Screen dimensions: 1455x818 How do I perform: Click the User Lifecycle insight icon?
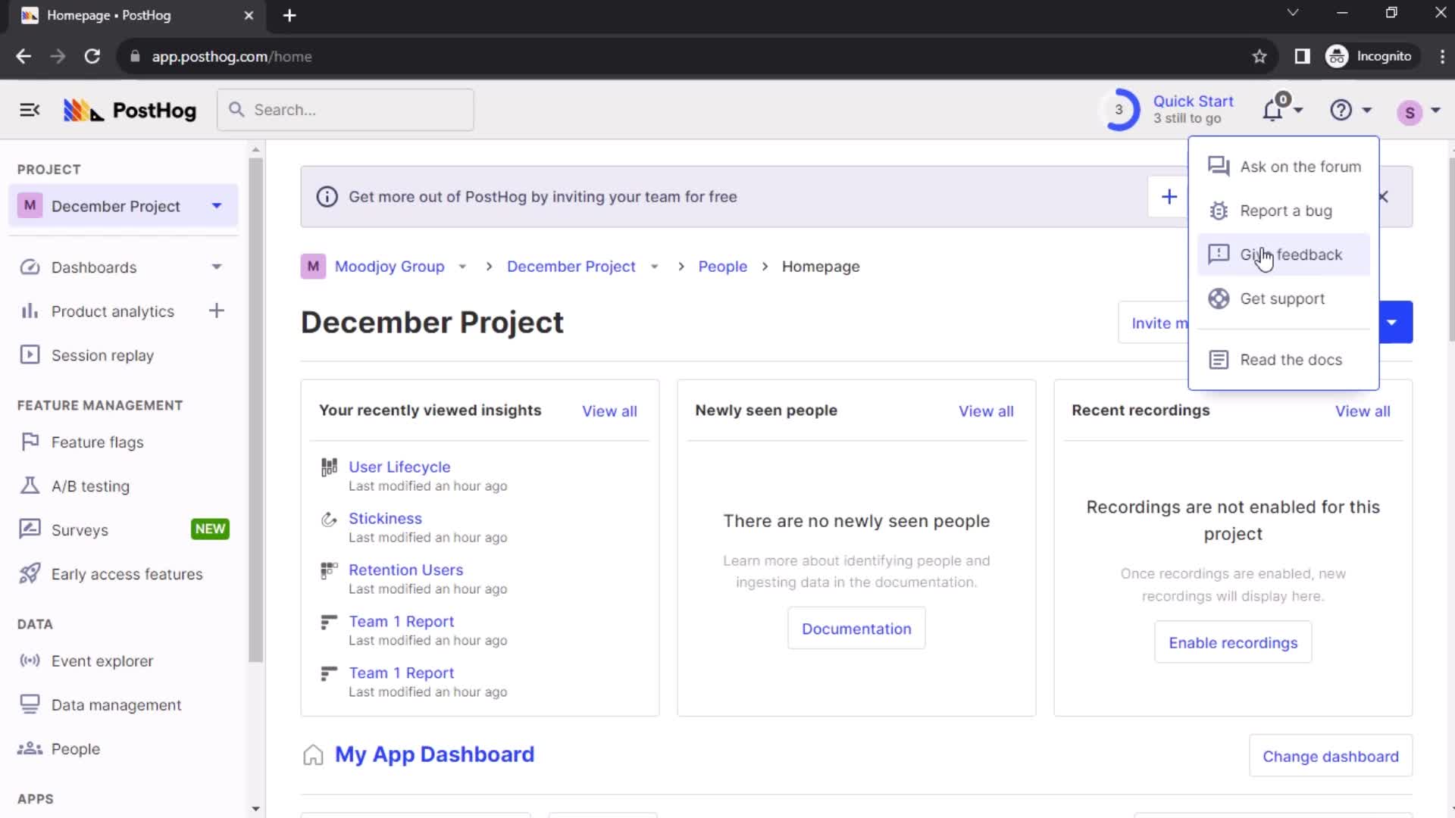pyautogui.click(x=329, y=467)
